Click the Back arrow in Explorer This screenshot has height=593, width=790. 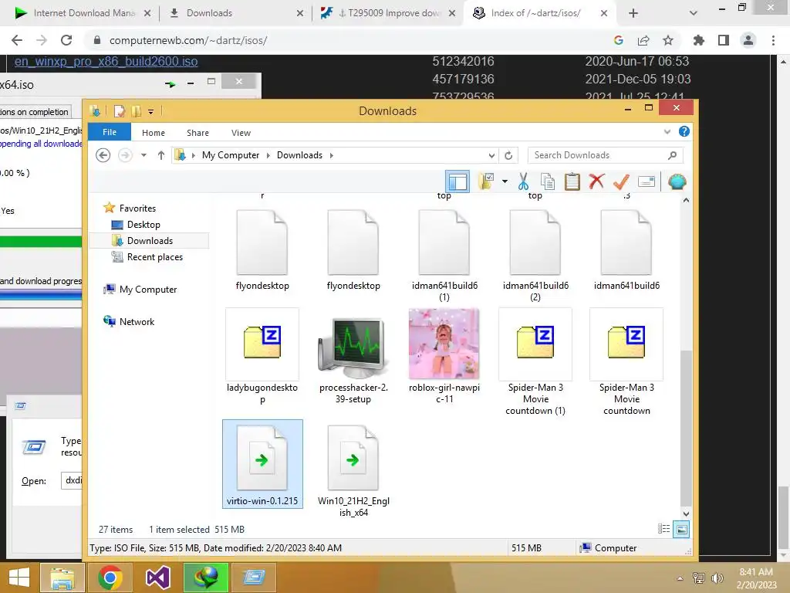click(x=103, y=155)
